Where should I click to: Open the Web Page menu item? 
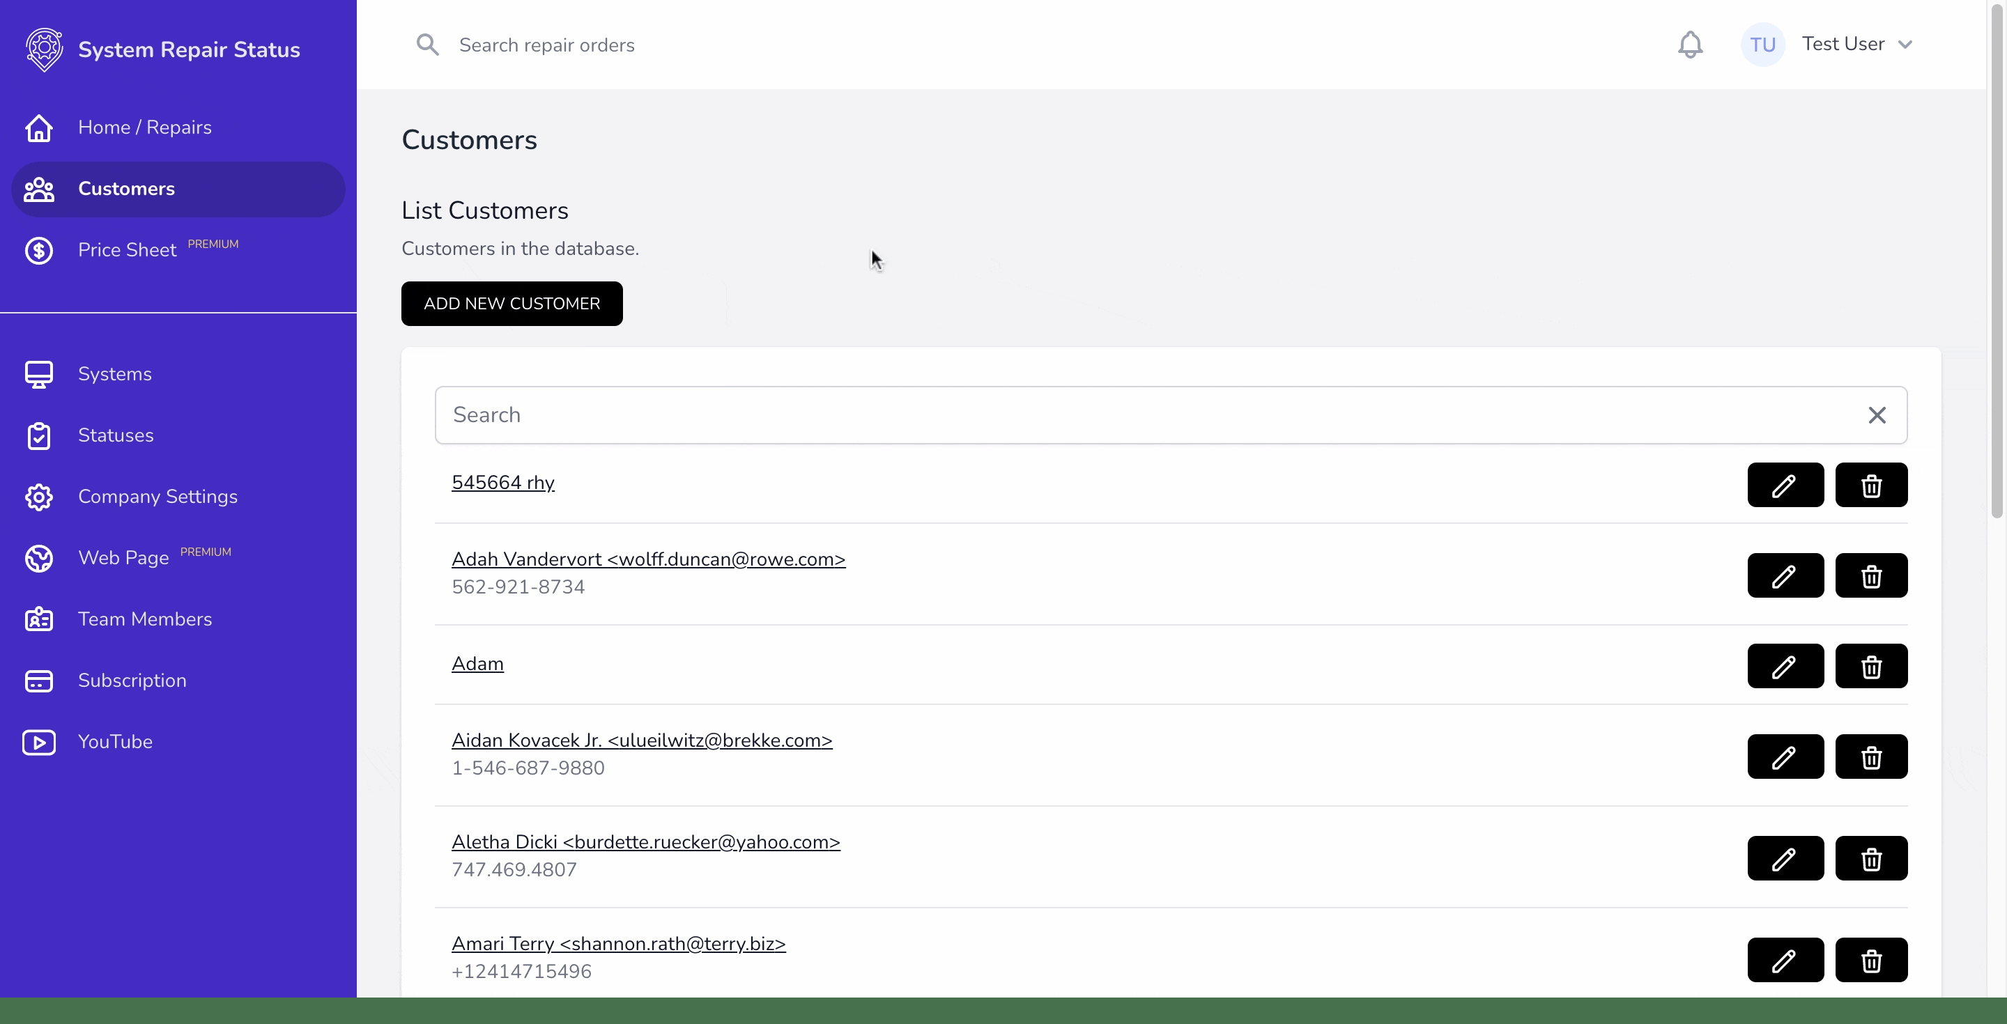(x=178, y=559)
